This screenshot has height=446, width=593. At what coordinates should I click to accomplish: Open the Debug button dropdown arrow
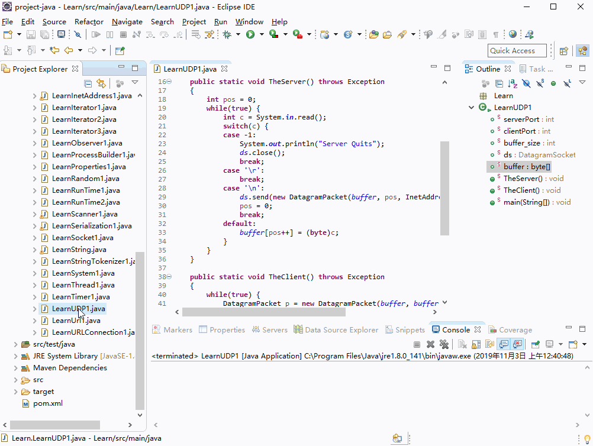238,35
